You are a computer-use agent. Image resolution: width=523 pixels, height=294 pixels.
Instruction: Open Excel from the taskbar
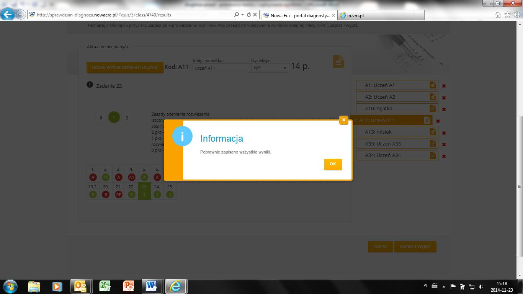point(105,286)
